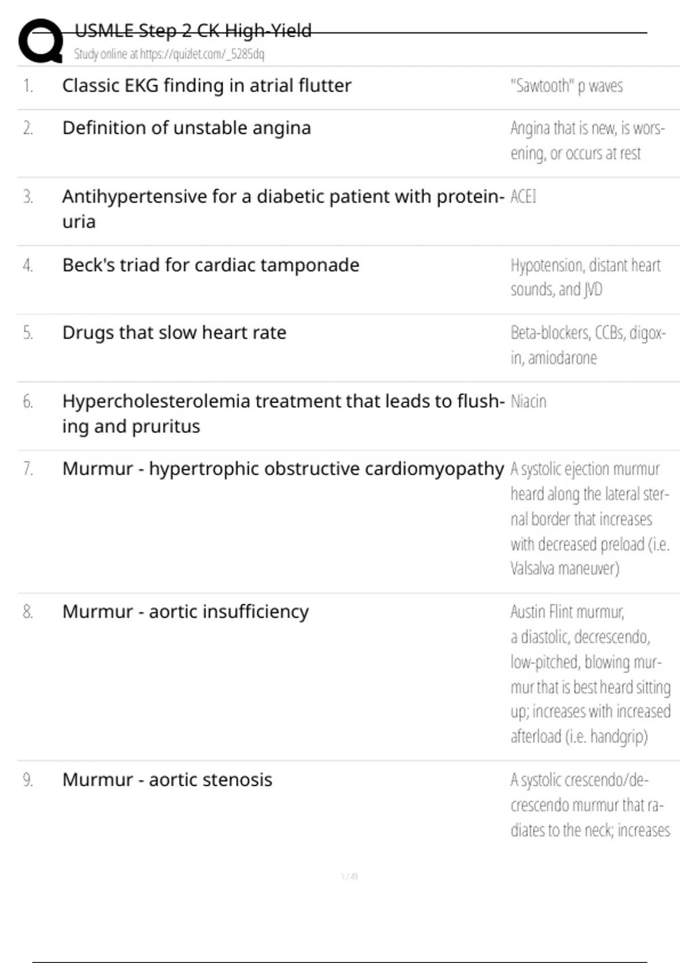The height and width of the screenshot is (963, 680).
Task: Click the page number indicator at bottom
Action: (349, 876)
